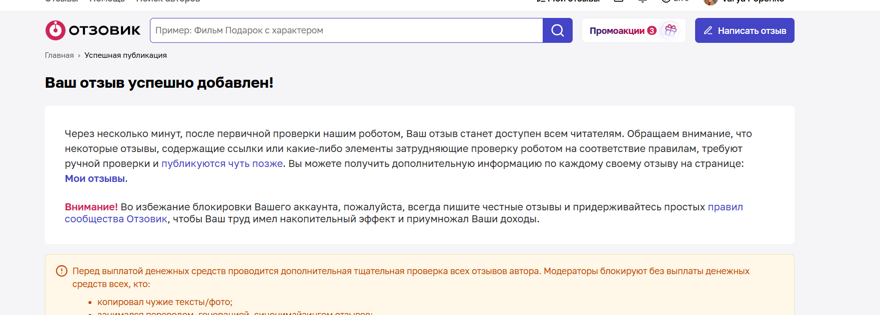This screenshot has width=880, height=315.
Task: Click the Успешная публикация breadcrumb text
Action: coord(125,55)
